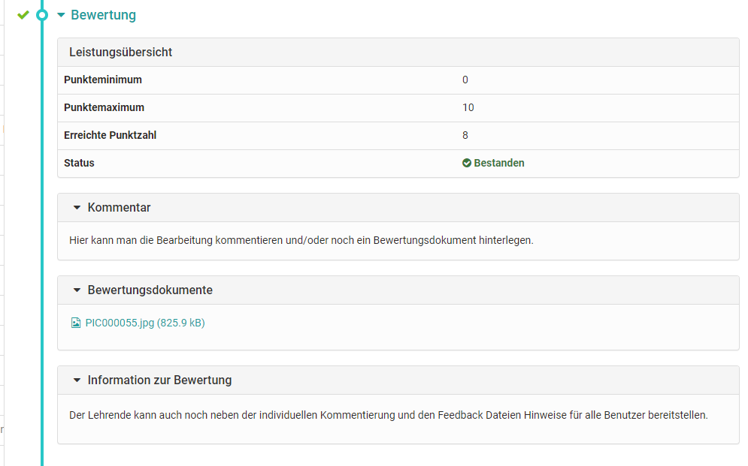This screenshot has width=748, height=466.
Task: Collapse the Bewertungsdokumente panel arrow
Action: click(77, 290)
